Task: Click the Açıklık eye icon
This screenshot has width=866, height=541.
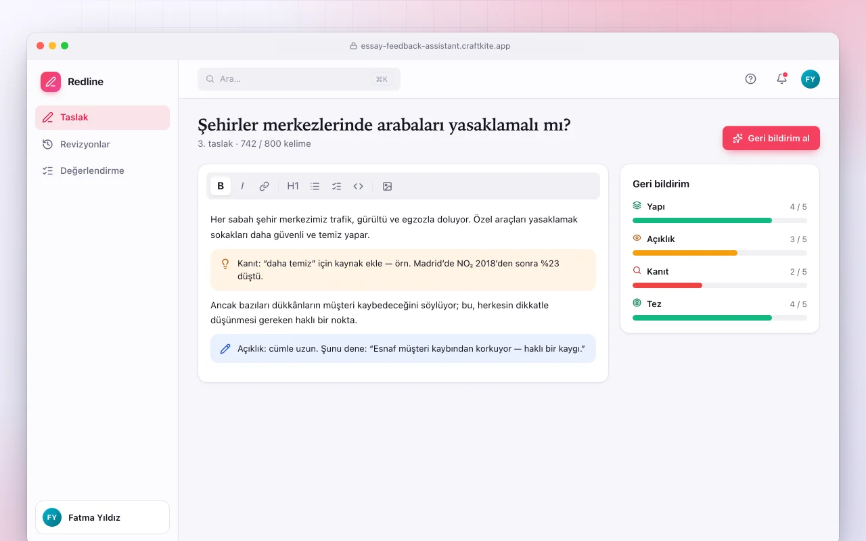Action: click(637, 238)
